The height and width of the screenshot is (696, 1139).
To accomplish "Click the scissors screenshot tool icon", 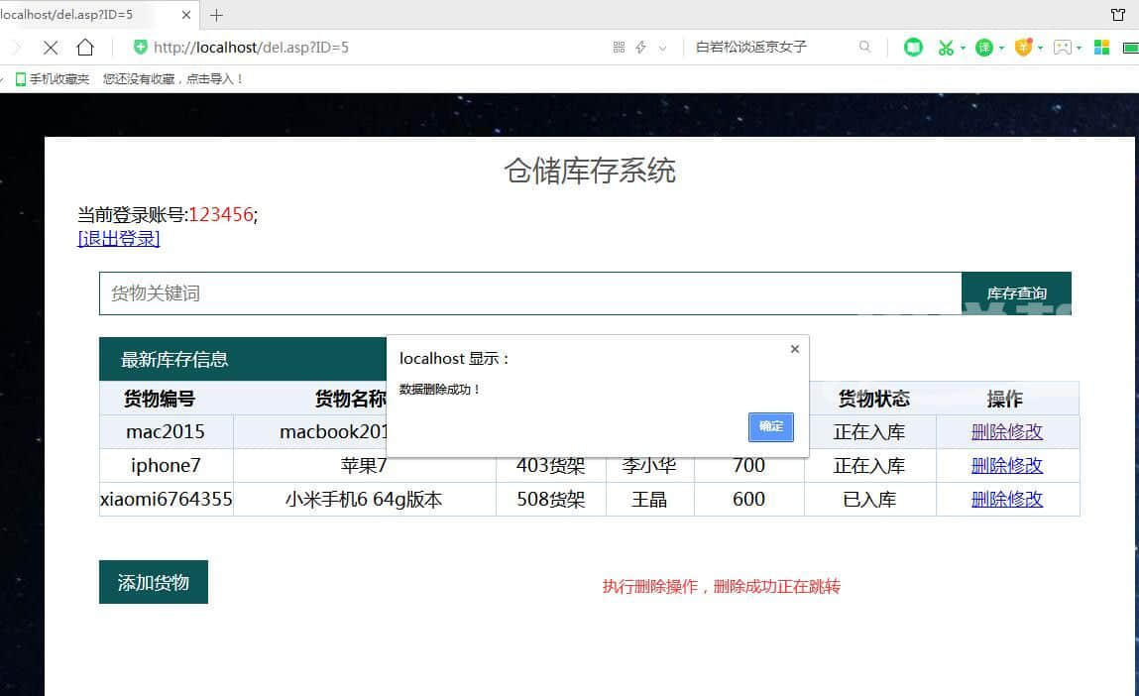I will coord(946,48).
